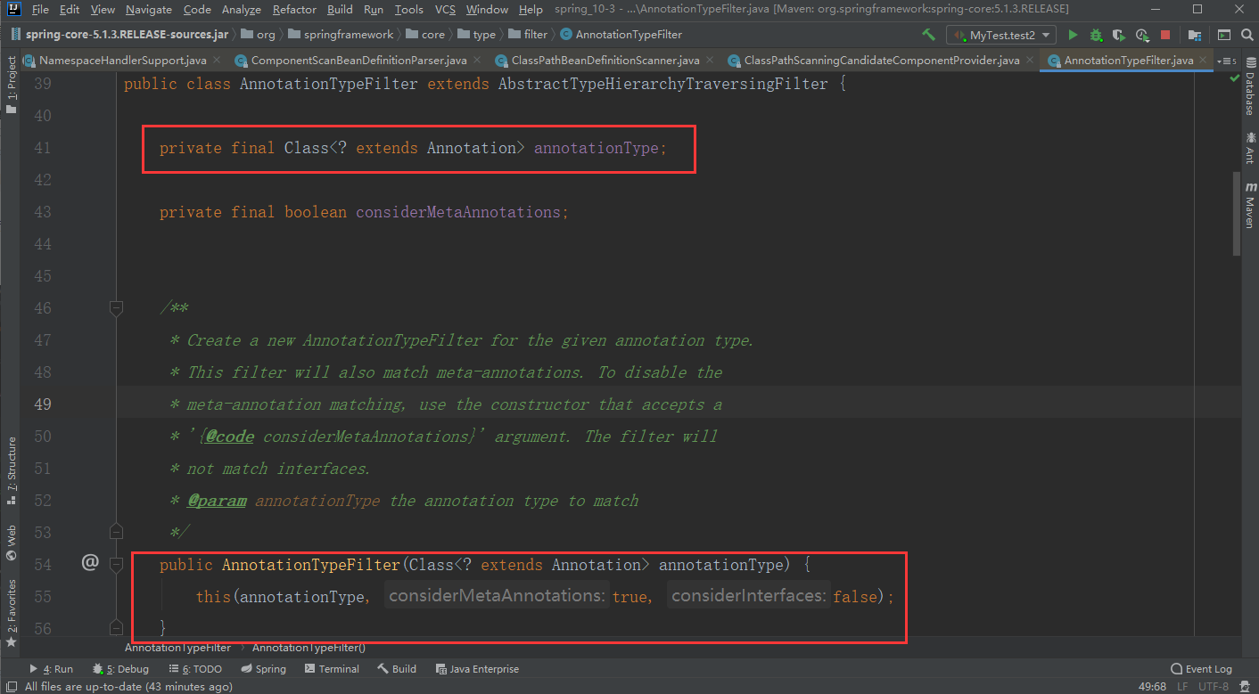This screenshot has width=1259, height=694.
Task: Open the Analyze menu
Action: coord(242,9)
